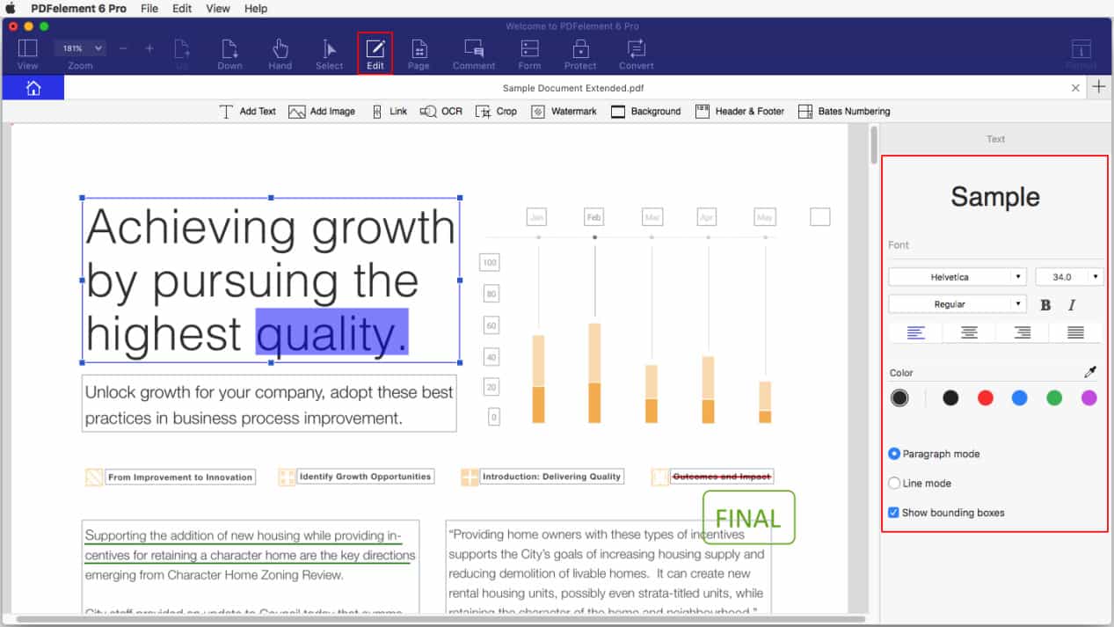The width and height of the screenshot is (1114, 627).
Task: Open the Convert tool
Action: pyautogui.click(x=636, y=53)
